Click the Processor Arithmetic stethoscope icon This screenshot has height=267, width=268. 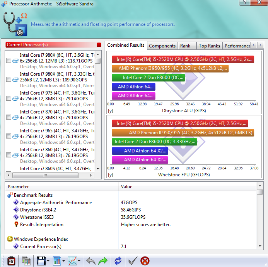[x=15, y=24]
